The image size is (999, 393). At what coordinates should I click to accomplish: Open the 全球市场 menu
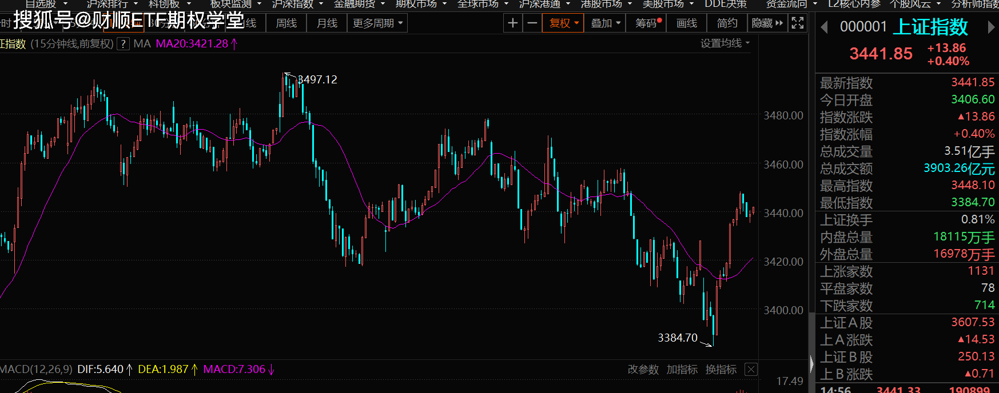pyautogui.click(x=483, y=4)
